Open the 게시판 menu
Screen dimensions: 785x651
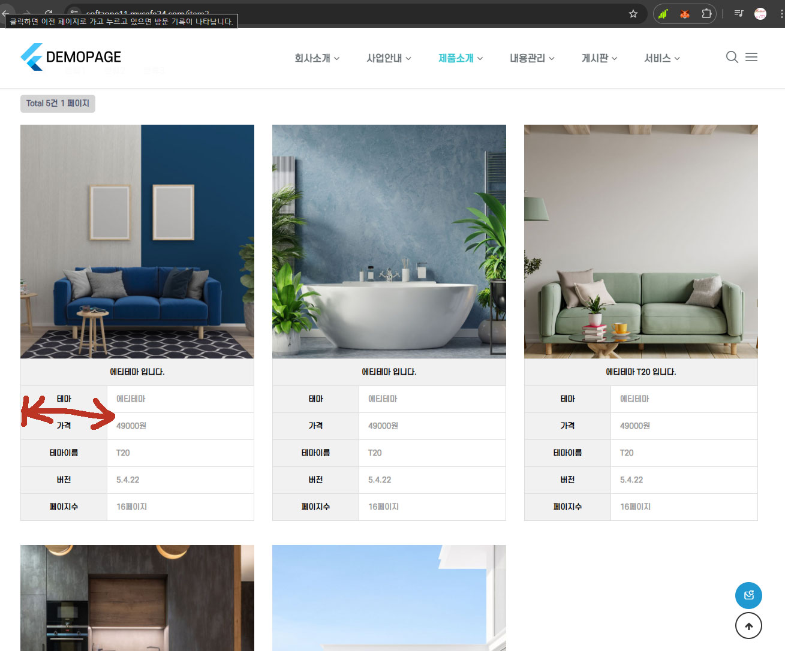click(x=599, y=58)
